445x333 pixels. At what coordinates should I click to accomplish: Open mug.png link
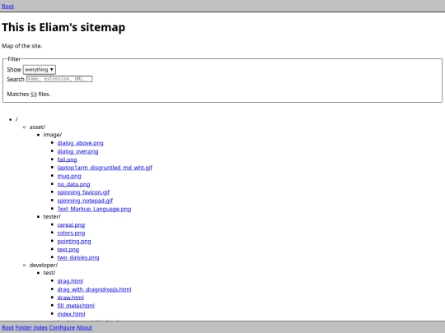click(69, 176)
